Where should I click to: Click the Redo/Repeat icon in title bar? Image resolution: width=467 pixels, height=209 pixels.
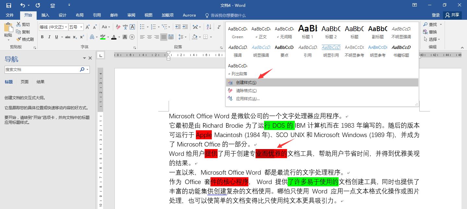pos(38,5)
